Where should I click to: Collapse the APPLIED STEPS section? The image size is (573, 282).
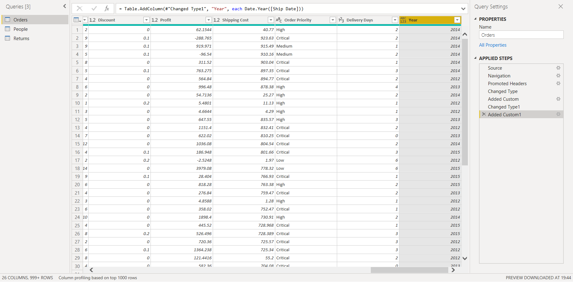tap(475, 58)
